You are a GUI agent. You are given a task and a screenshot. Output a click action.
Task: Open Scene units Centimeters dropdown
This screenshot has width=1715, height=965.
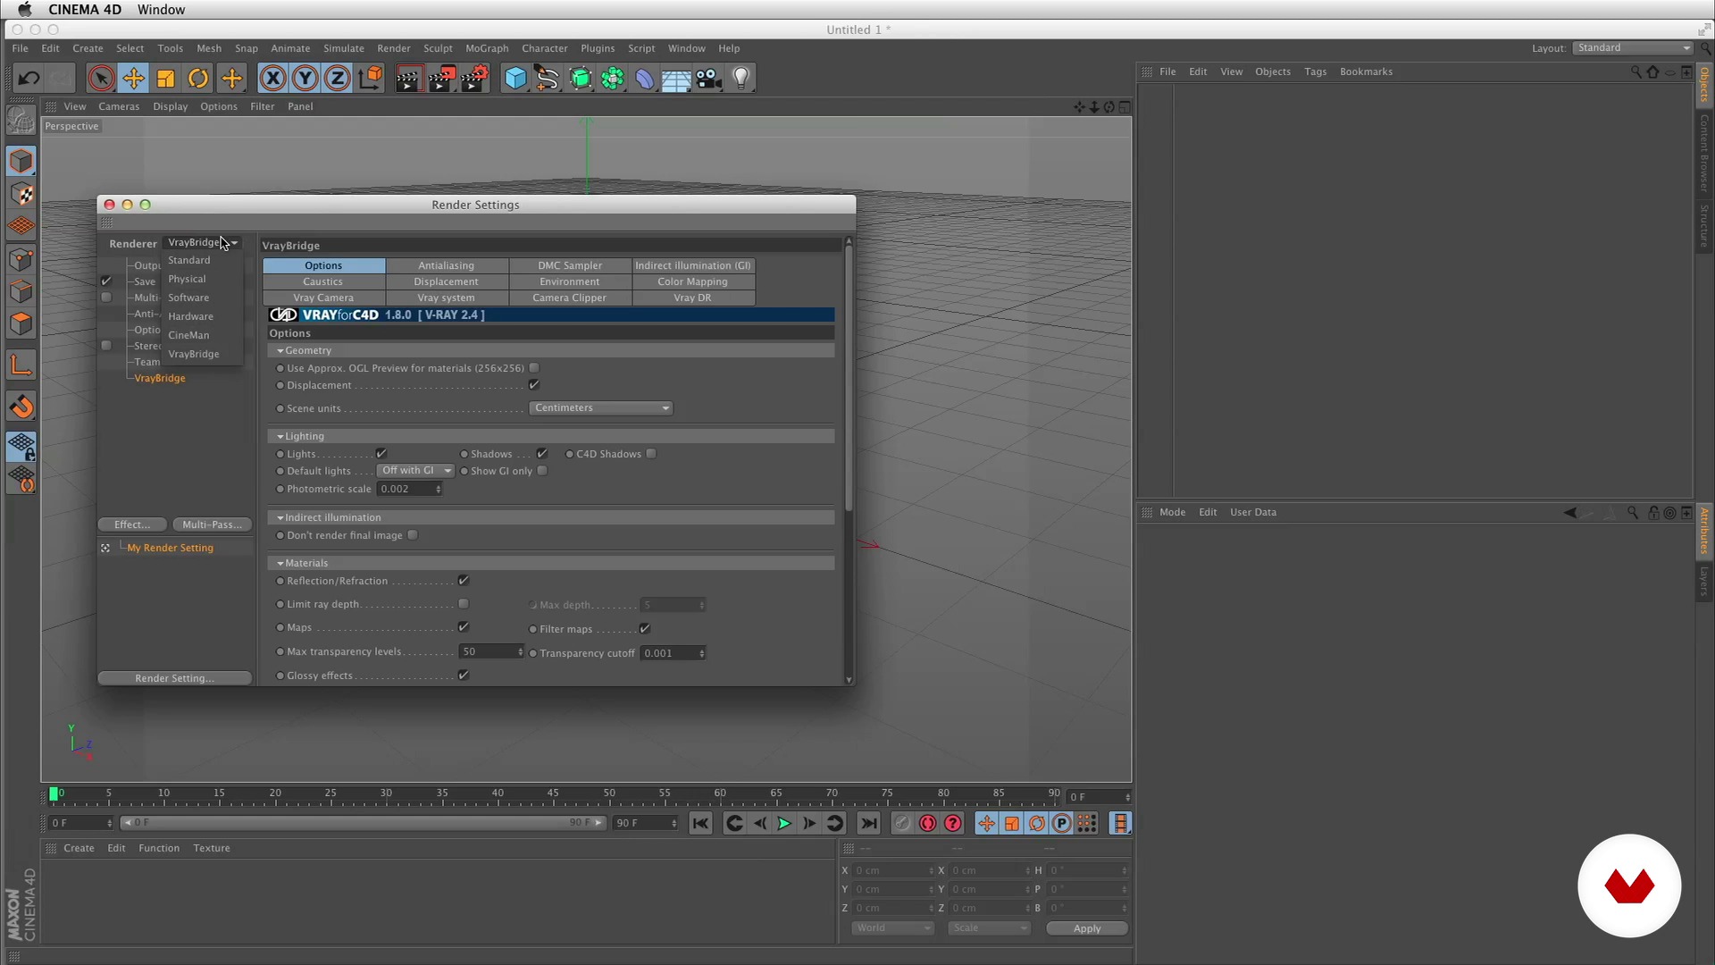(600, 408)
